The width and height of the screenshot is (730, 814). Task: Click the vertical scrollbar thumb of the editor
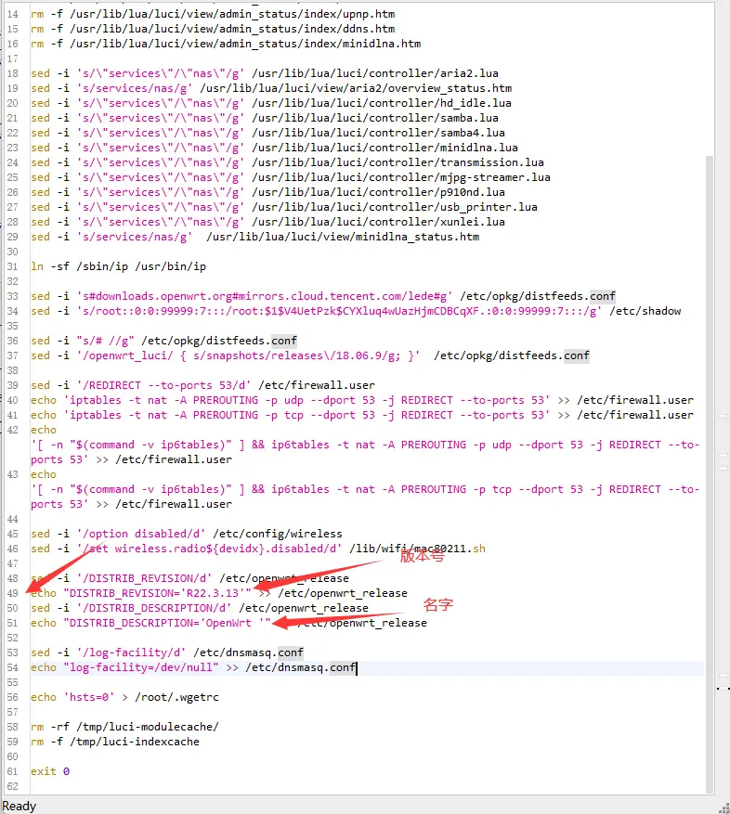(710, 474)
